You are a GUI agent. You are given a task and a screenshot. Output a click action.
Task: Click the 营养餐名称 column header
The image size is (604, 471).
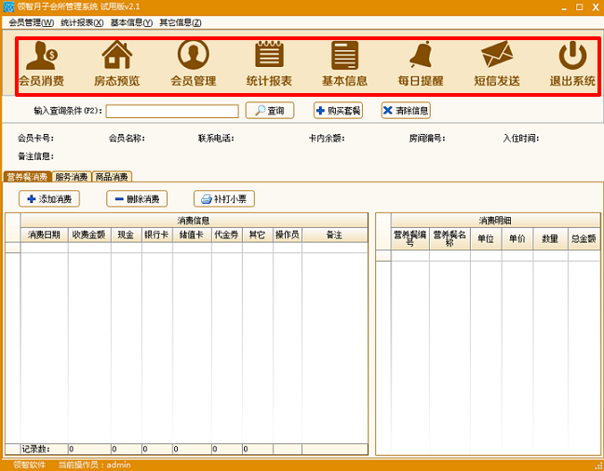point(450,238)
